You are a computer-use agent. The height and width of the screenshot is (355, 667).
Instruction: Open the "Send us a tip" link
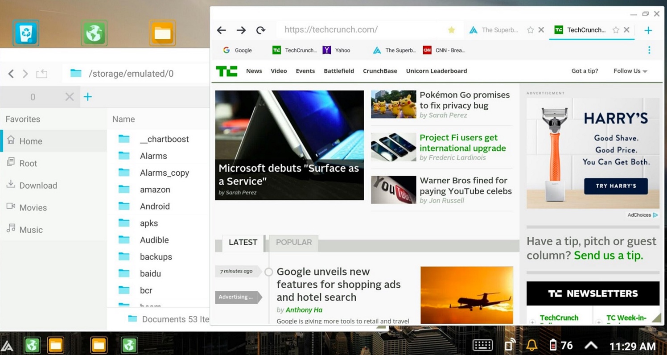(x=608, y=256)
